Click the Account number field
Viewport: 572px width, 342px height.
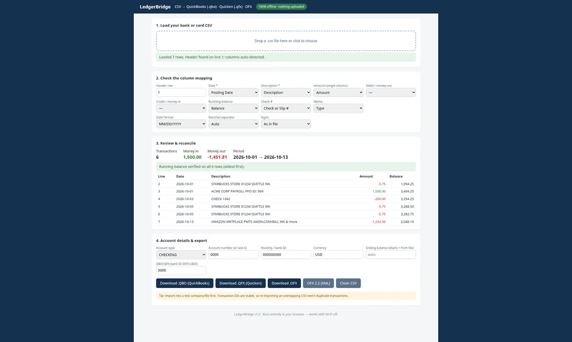(x=233, y=255)
